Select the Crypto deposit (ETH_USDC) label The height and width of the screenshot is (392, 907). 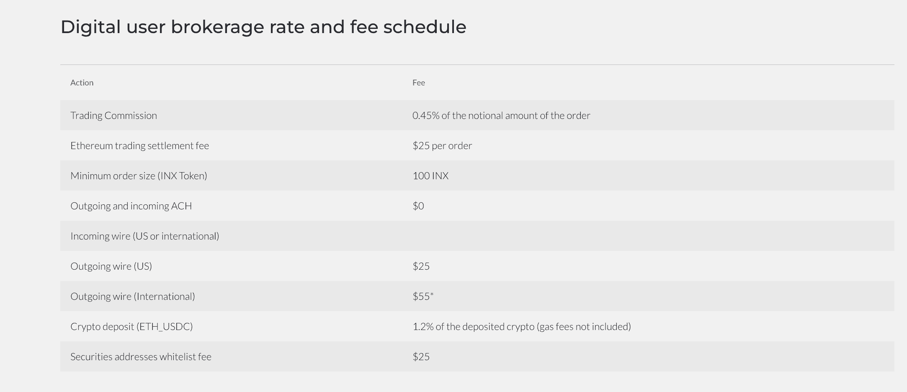point(131,327)
